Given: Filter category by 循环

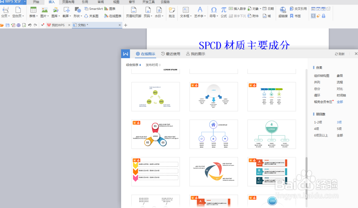Looking at the screenshot, I should coord(317,95).
